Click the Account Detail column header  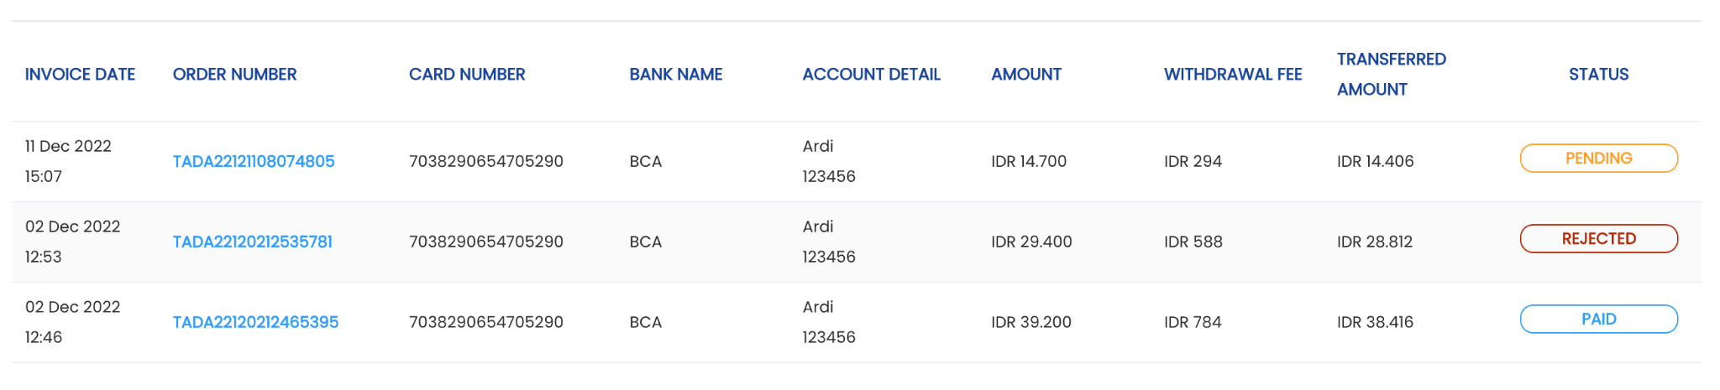coord(871,75)
